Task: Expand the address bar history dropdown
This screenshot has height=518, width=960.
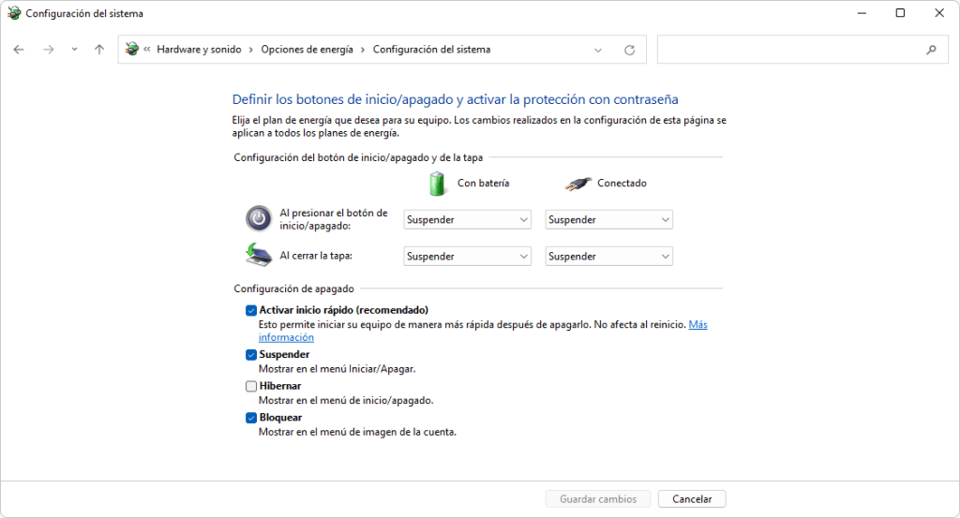Action: [598, 51]
